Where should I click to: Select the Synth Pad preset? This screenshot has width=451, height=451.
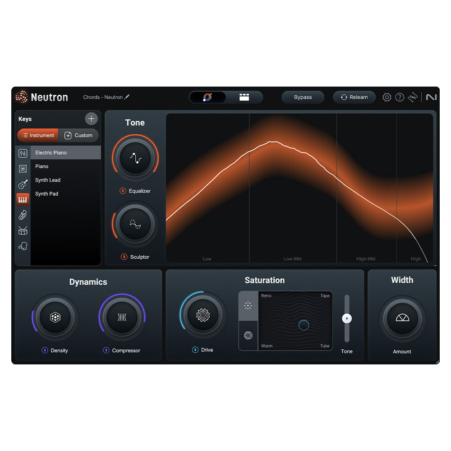coord(46,193)
